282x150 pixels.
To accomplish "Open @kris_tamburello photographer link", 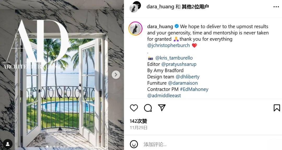I will 174,58.
